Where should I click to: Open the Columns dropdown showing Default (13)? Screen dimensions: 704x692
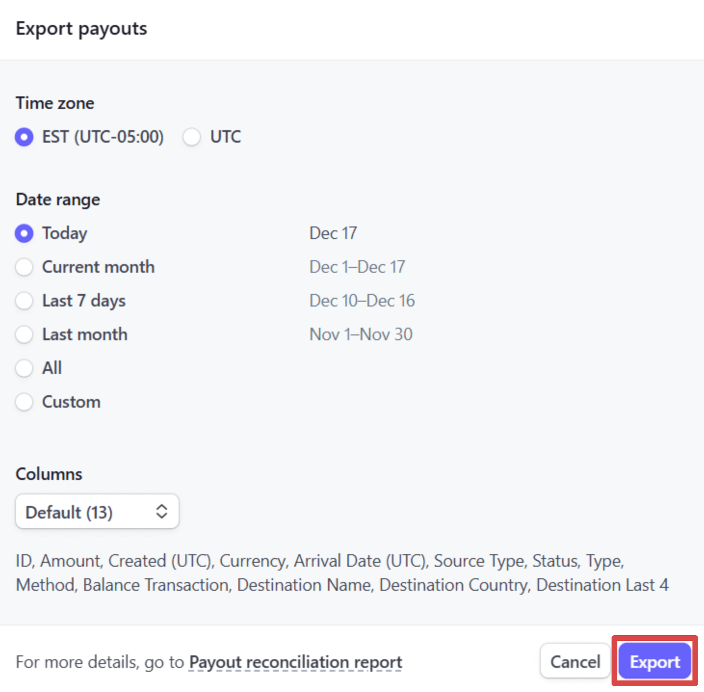[x=97, y=512]
